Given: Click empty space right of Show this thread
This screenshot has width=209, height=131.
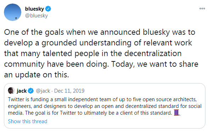Looking at the screenshot, I should tap(125, 121).
